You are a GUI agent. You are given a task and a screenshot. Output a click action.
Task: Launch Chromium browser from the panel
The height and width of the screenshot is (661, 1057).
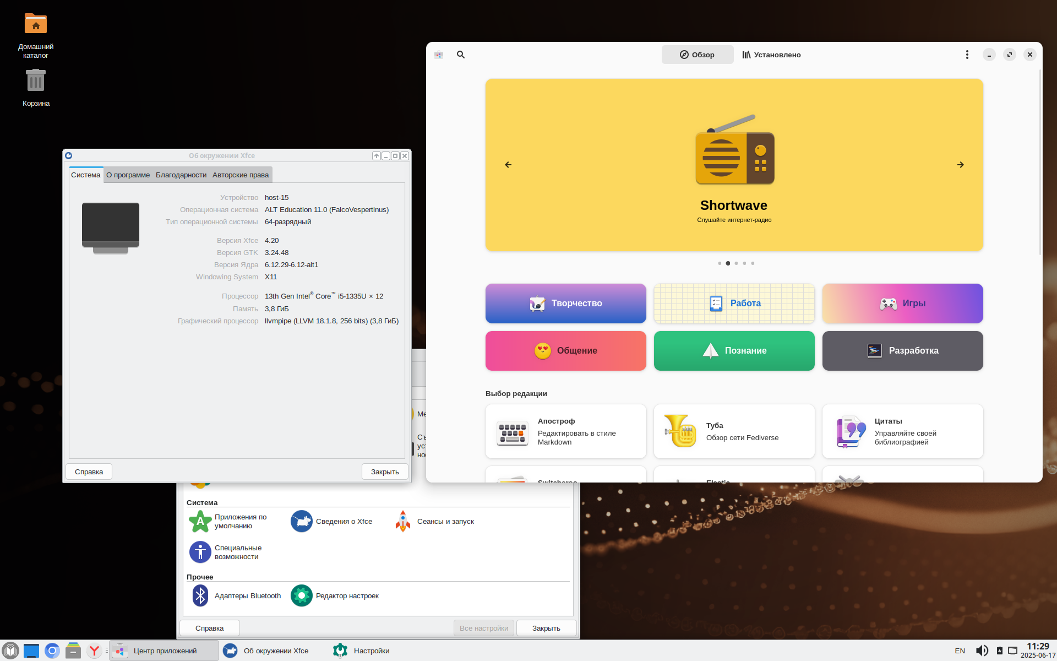[x=52, y=651]
